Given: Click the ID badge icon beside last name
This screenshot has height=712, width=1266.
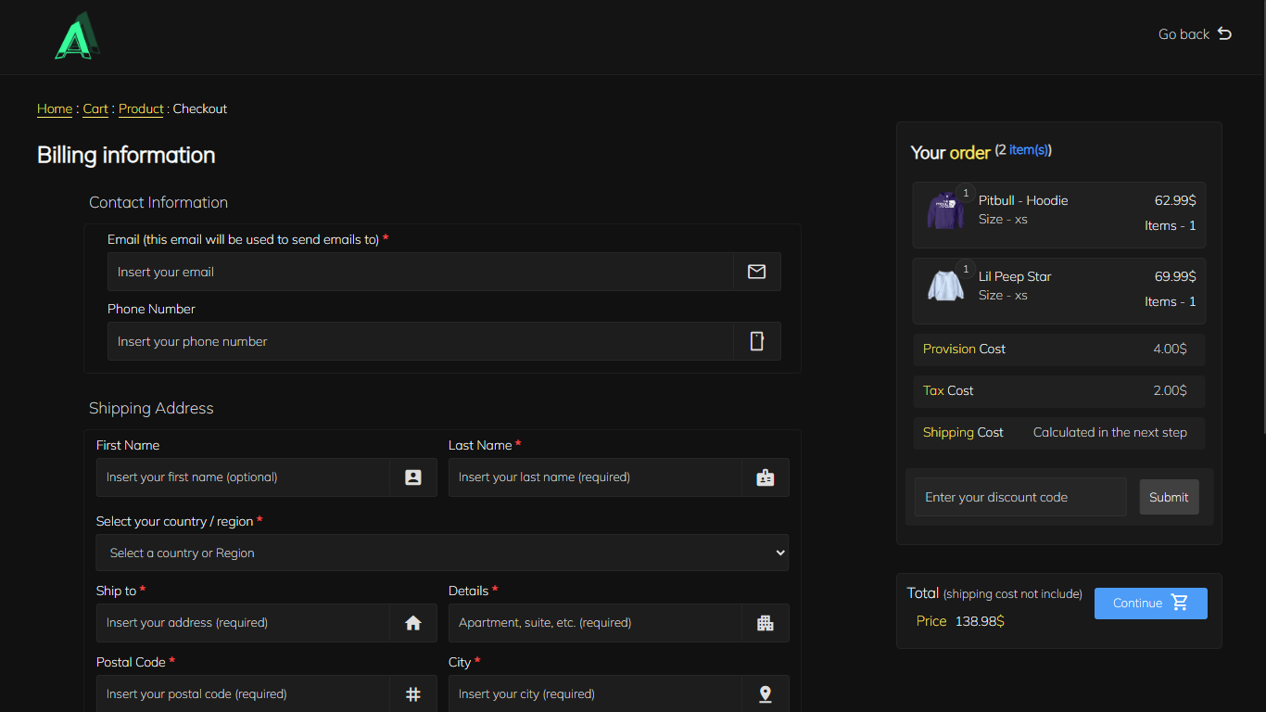Looking at the screenshot, I should point(765,477).
